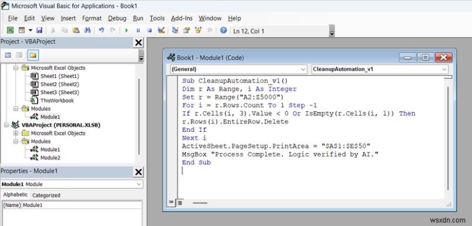The image size is (472, 226).
Task: Expand Microsoft Excel Objects under PERSONAL.XLSB
Action: tap(16, 133)
